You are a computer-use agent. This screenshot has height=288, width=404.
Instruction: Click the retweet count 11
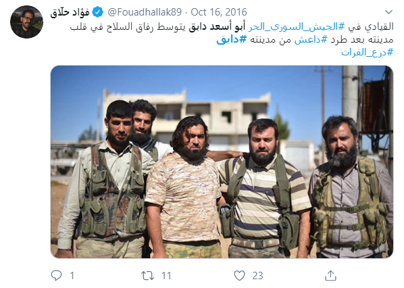pyautogui.click(x=166, y=276)
